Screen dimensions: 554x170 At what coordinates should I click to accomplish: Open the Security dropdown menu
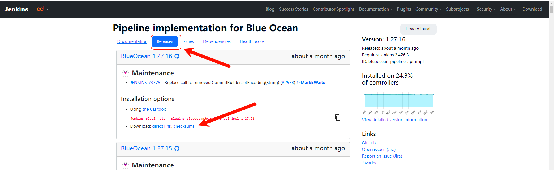point(486,9)
